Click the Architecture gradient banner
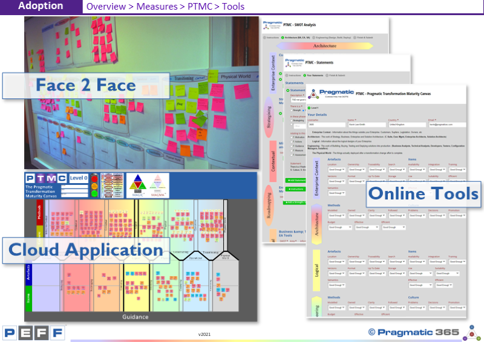Viewport: 484px width, 342px height. point(325,46)
